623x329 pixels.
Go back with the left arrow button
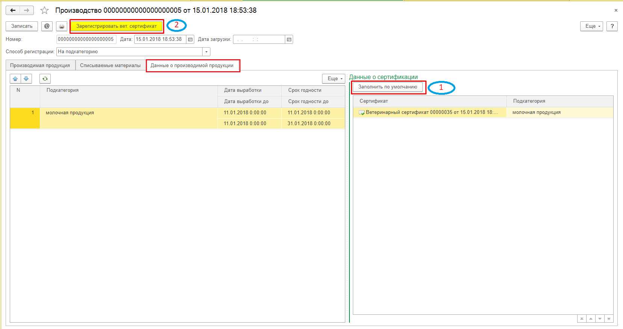[x=13, y=10]
